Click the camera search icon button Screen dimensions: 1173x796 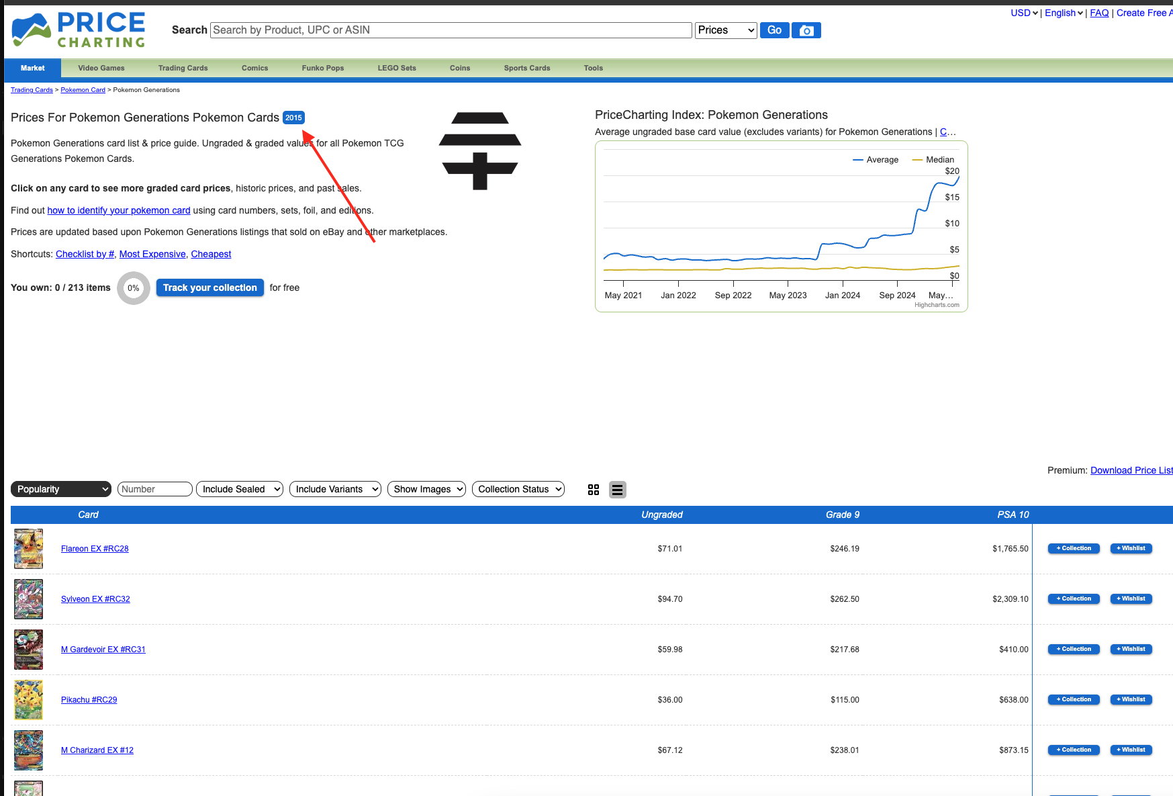pos(806,30)
